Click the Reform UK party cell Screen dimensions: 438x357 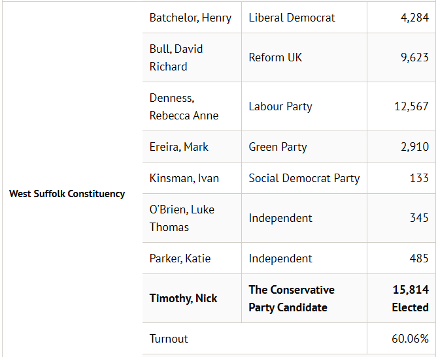tap(304, 57)
